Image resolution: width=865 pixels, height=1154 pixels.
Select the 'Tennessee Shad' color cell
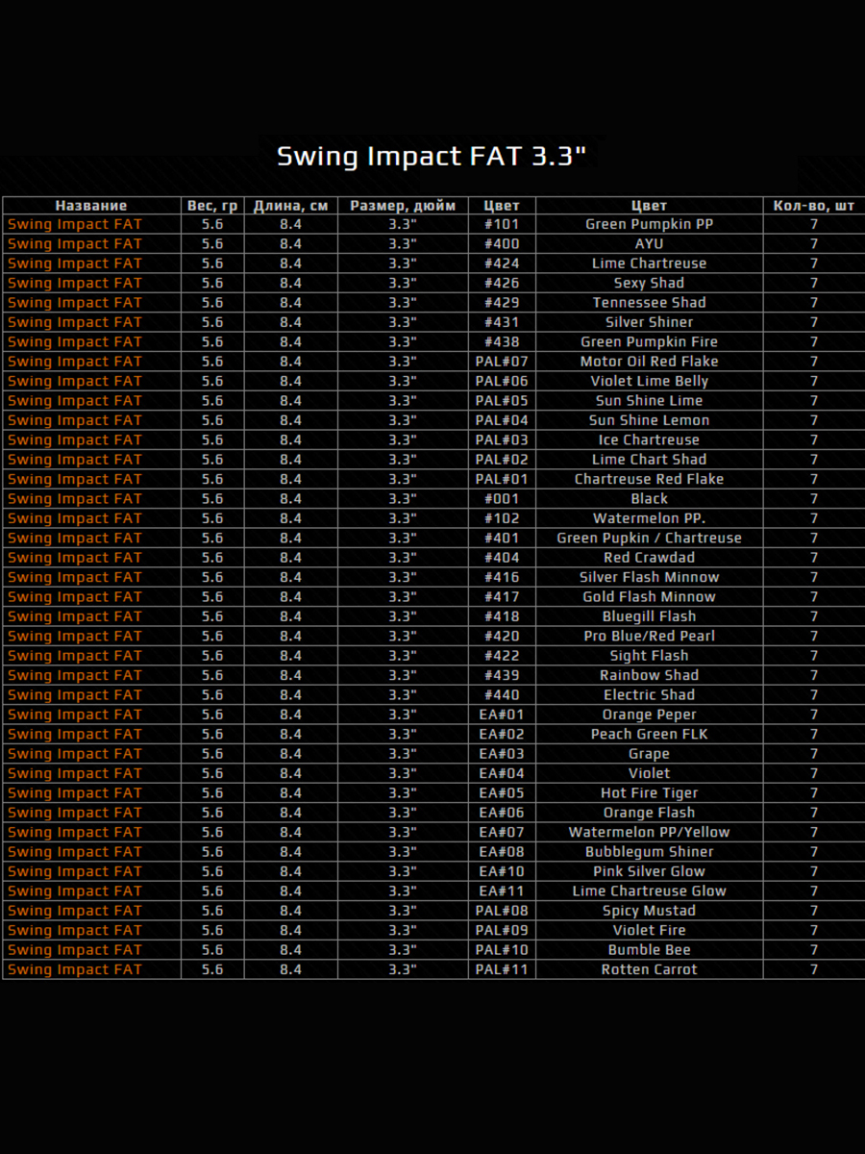coord(650,303)
